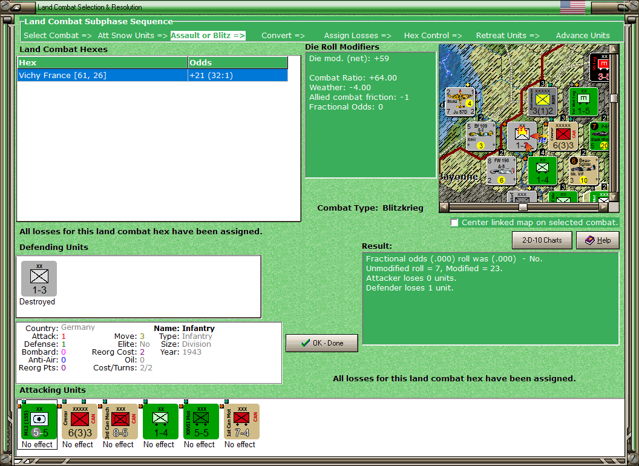The width and height of the screenshot is (639, 466).
Task: Click the map's vertical scrollbar thumb
Action: click(x=614, y=98)
